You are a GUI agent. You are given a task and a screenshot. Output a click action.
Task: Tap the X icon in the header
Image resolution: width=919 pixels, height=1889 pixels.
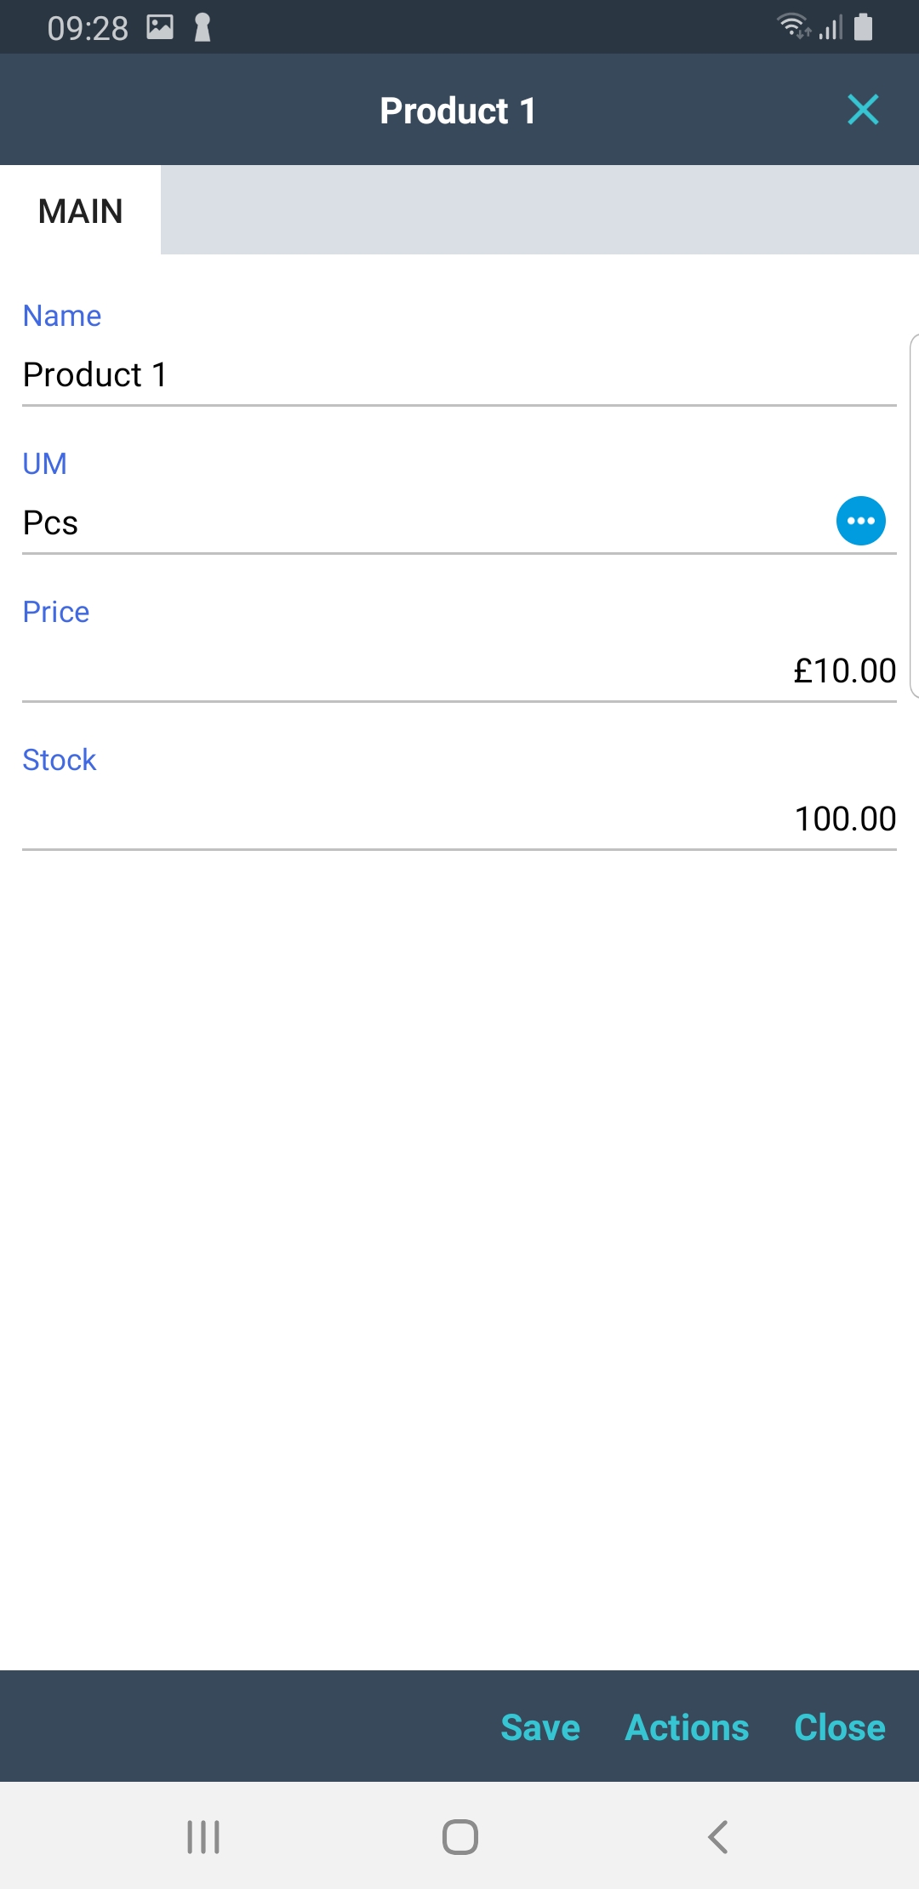(863, 110)
